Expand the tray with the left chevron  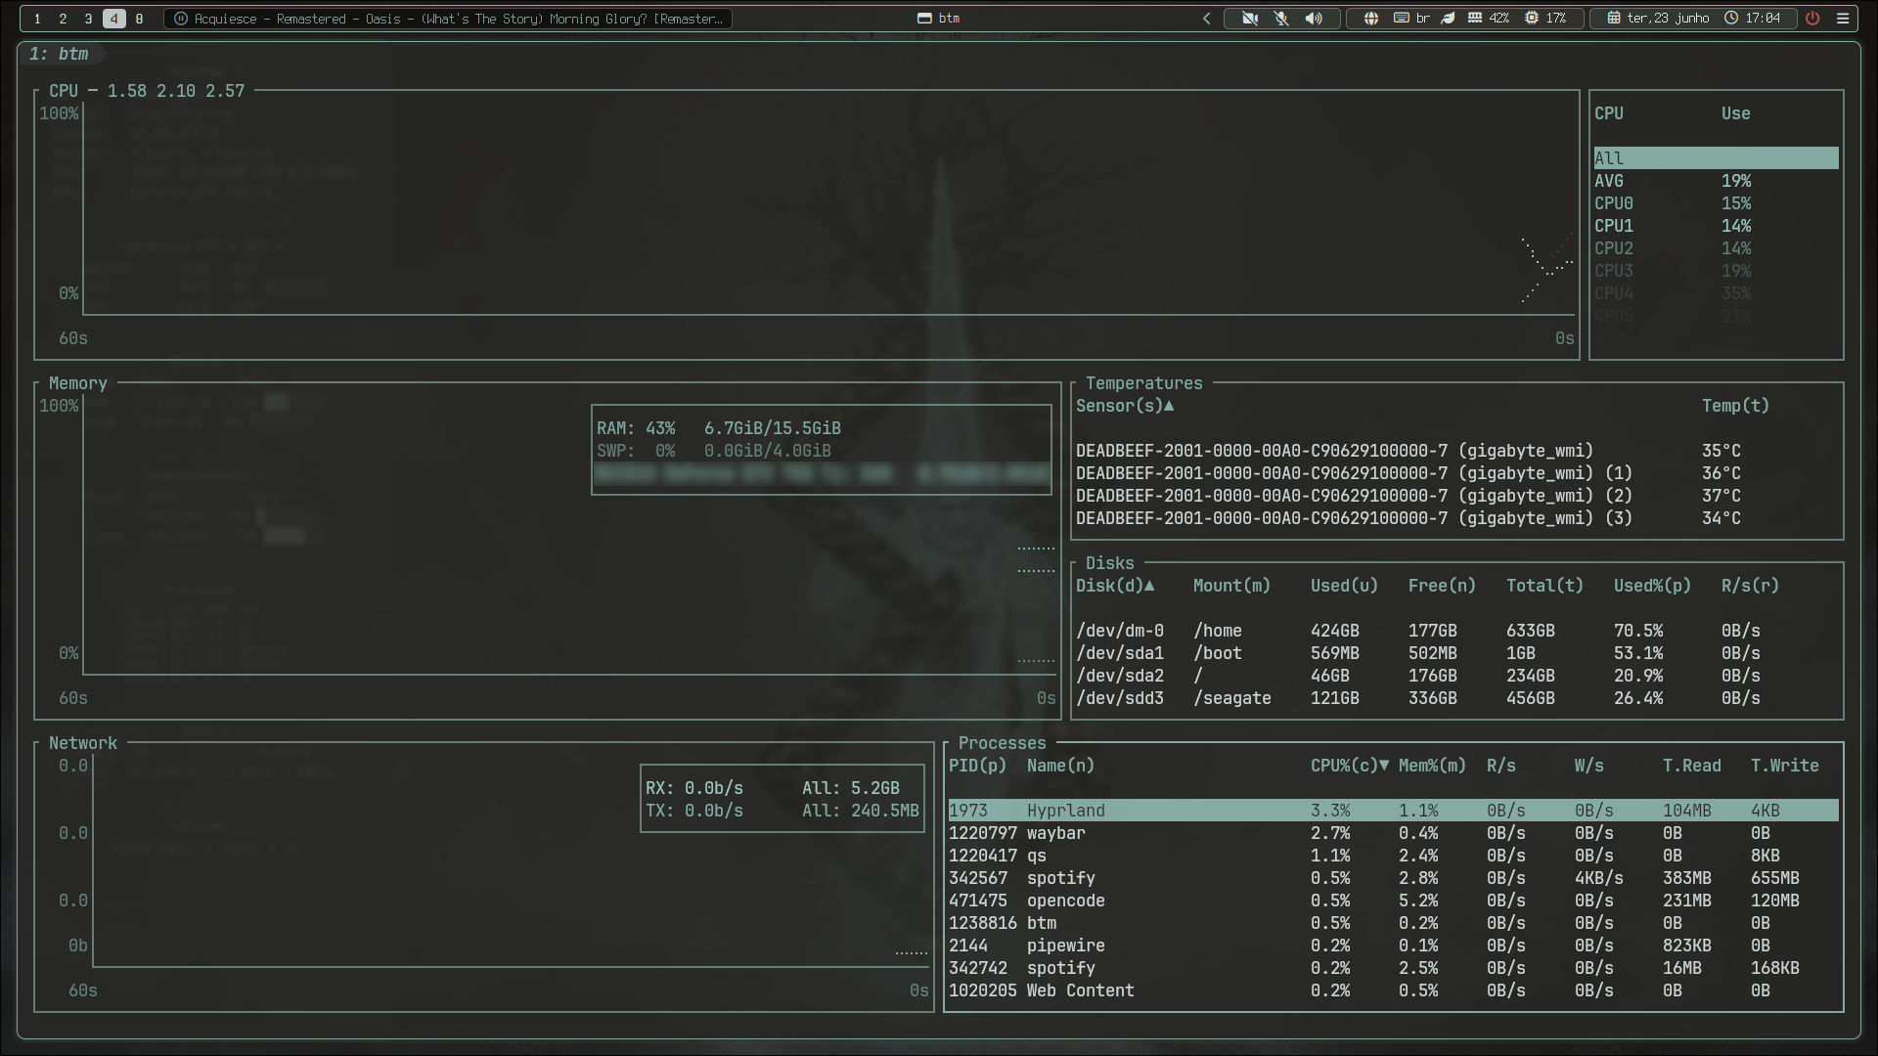(x=1207, y=19)
